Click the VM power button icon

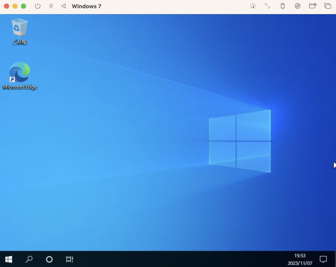click(x=37, y=6)
